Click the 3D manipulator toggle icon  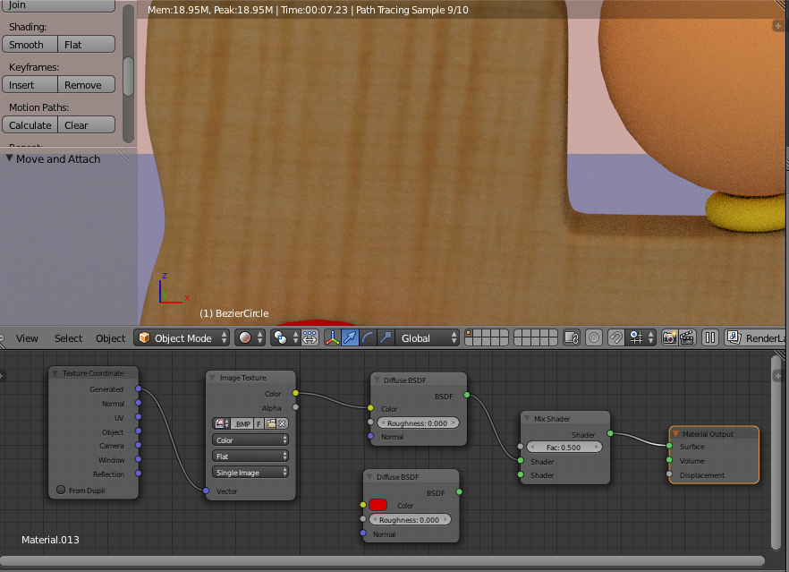coord(332,337)
